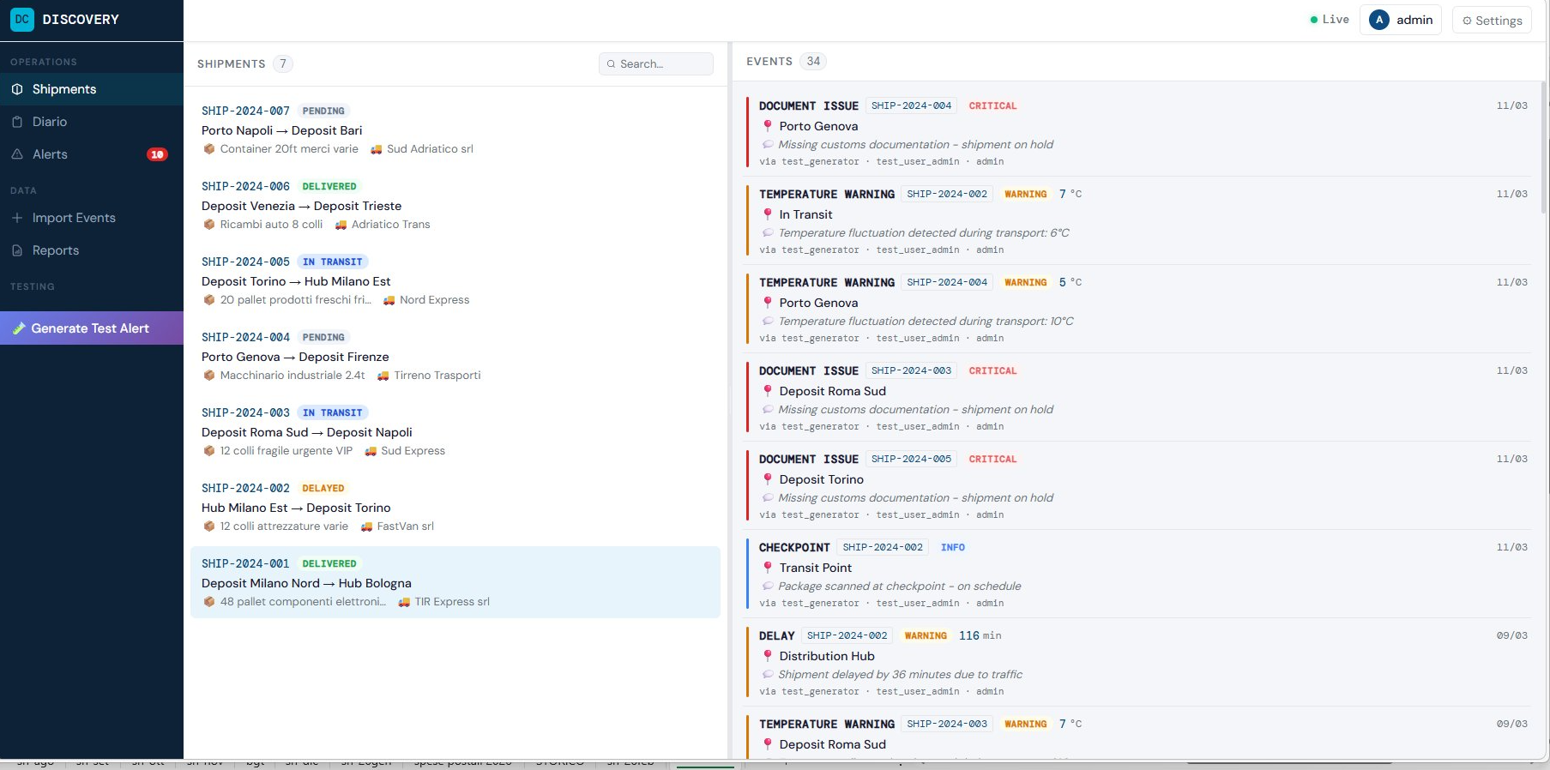Click the truck icon beside TIR Express srl
The width and height of the screenshot is (1550, 770).
coord(404,602)
